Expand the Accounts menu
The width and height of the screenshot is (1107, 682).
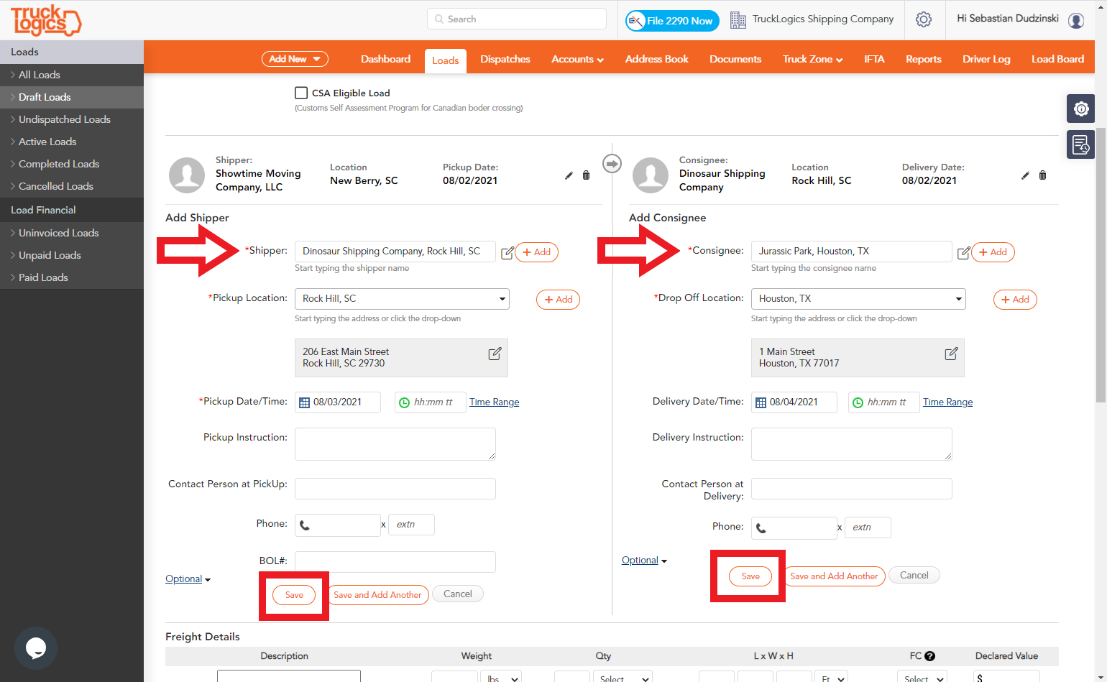pyautogui.click(x=577, y=59)
